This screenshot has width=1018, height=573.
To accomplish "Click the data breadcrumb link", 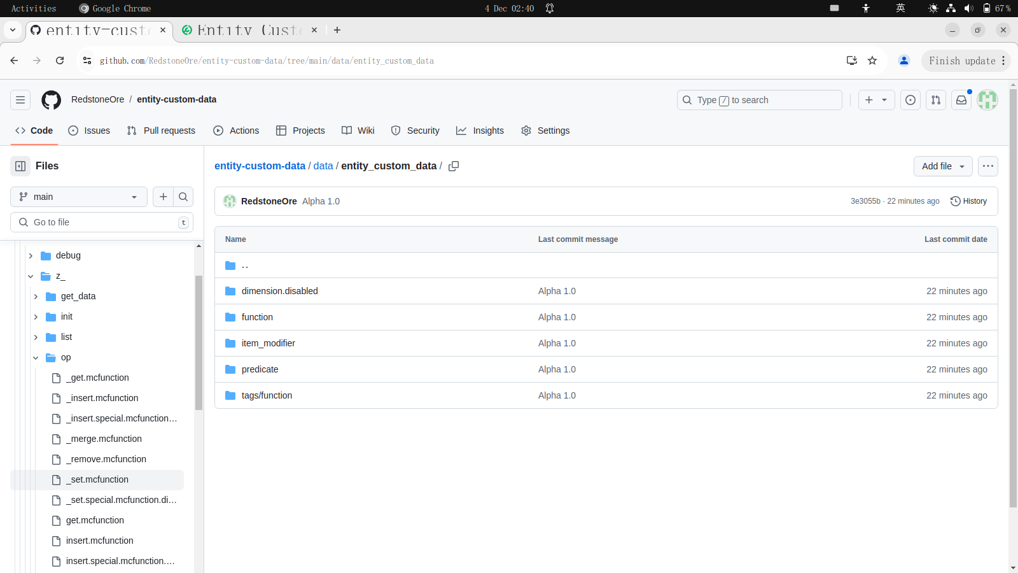I will [x=323, y=166].
